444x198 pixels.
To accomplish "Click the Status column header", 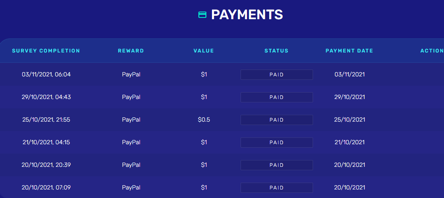I will [276, 51].
